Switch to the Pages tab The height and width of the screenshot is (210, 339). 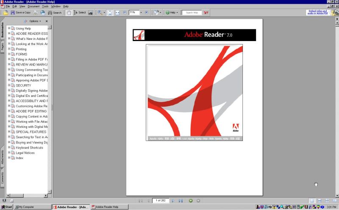3,47
